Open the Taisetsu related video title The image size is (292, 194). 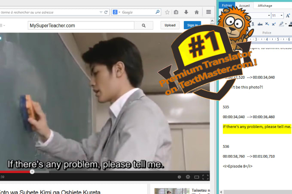(x=201, y=191)
